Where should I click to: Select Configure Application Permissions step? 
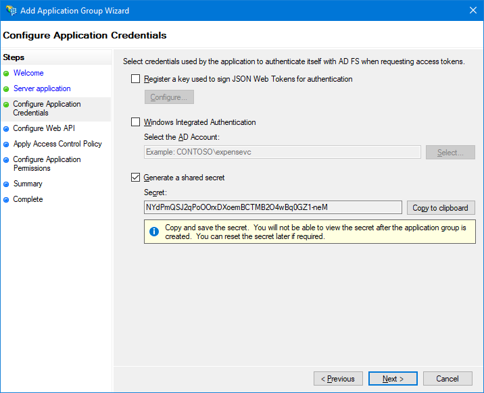coord(47,163)
